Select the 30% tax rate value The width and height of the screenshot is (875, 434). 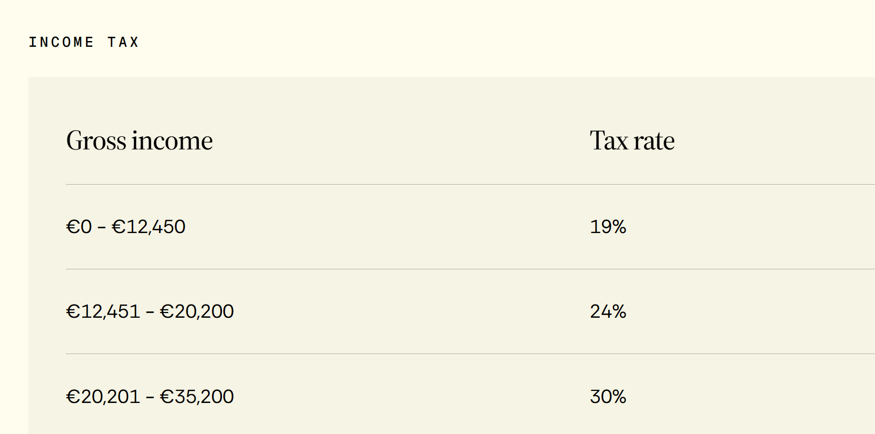tap(608, 397)
